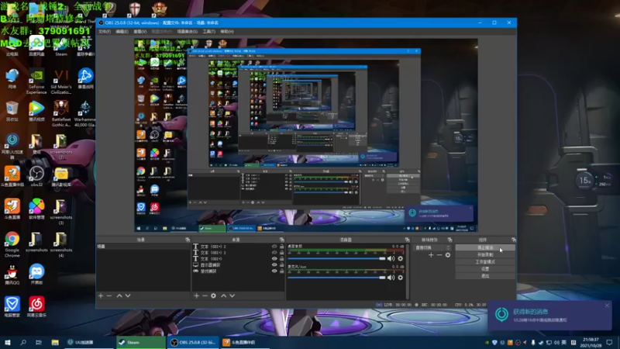The width and height of the screenshot is (620, 349).
Task: Mute the 麦克风/Aux speaker icon
Action: pyautogui.click(x=391, y=278)
